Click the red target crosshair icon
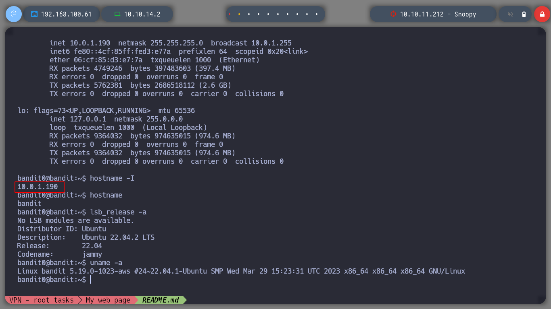This screenshot has width=551, height=309. (x=393, y=14)
